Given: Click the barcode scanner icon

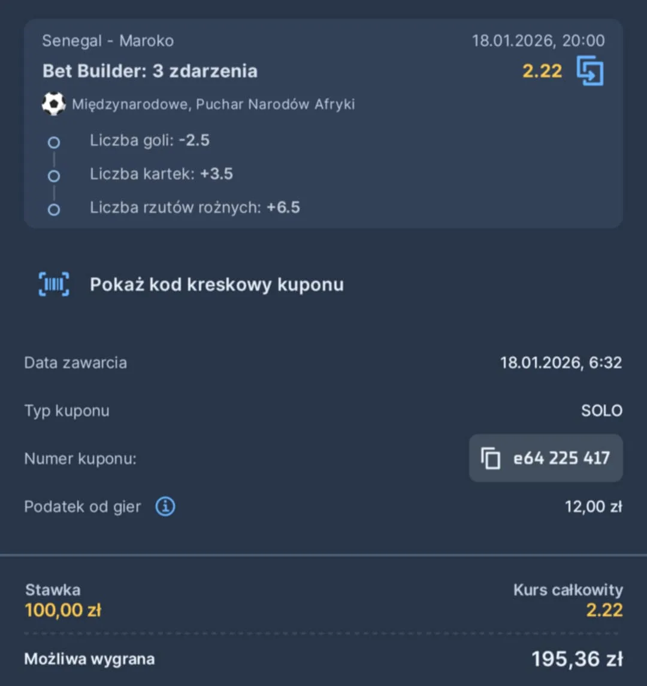Looking at the screenshot, I should click(x=54, y=284).
